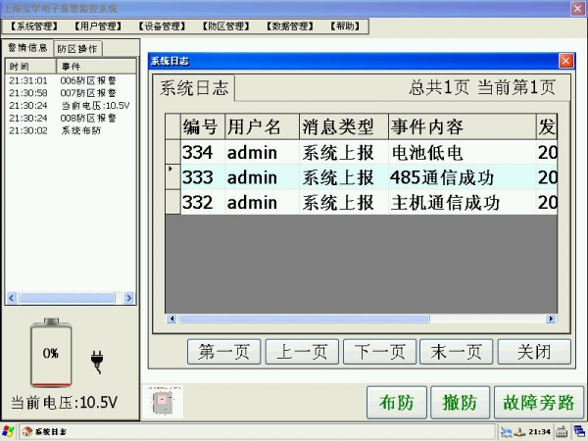Select the 警情信息 tab

point(28,48)
